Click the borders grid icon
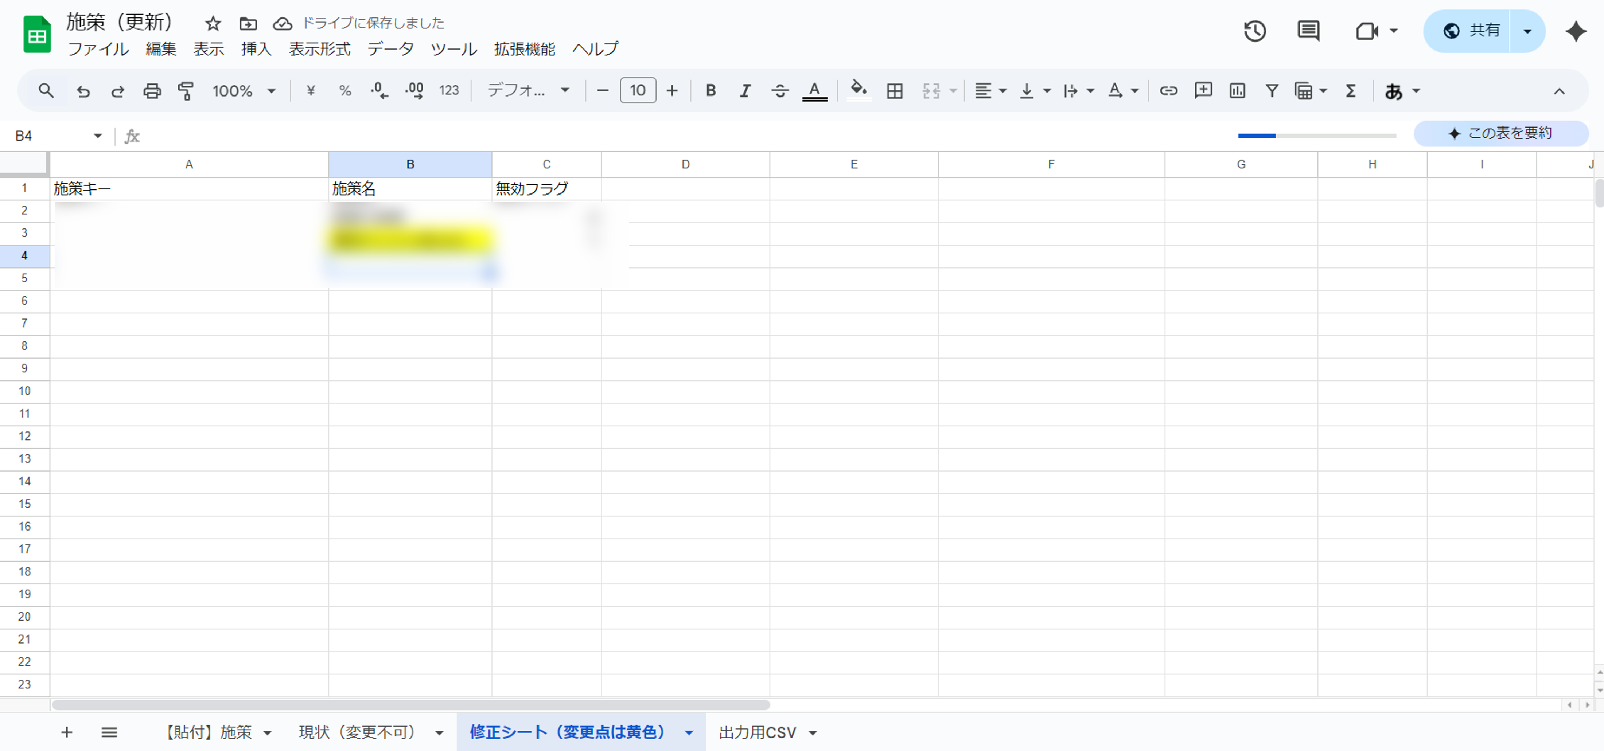Viewport: 1604px width, 751px height. point(894,91)
